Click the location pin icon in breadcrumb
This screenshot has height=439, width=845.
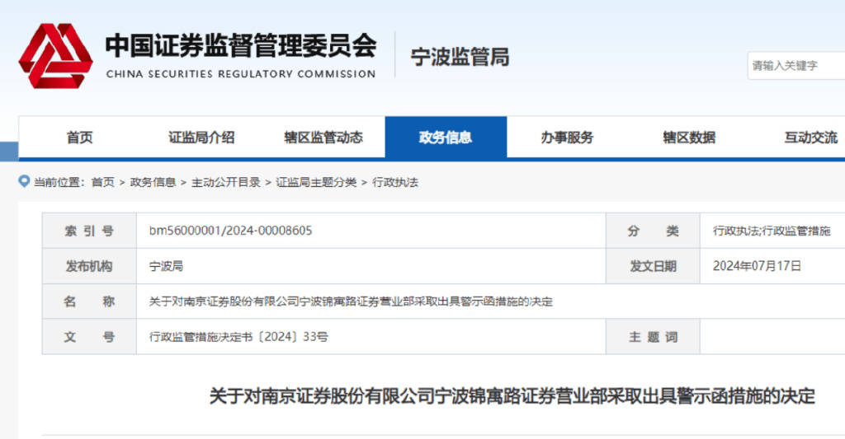pyautogui.click(x=24, y=181)
